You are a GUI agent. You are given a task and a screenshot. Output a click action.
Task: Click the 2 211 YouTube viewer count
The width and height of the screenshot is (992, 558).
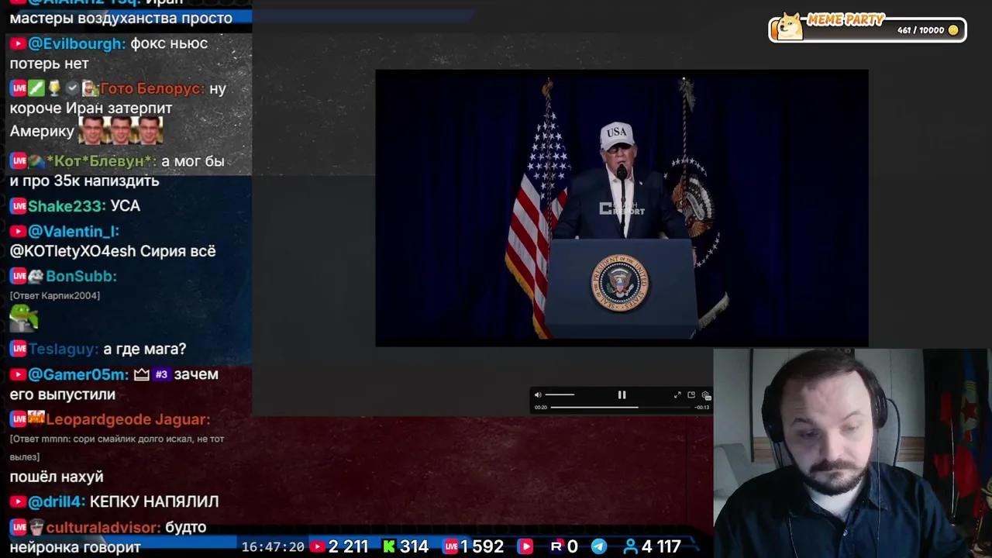click(348, 546)
